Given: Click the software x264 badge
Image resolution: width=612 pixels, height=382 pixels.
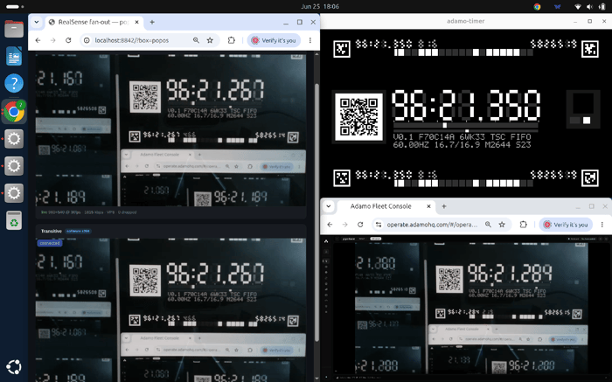Looking at the screenshot, I should (78, 231).
